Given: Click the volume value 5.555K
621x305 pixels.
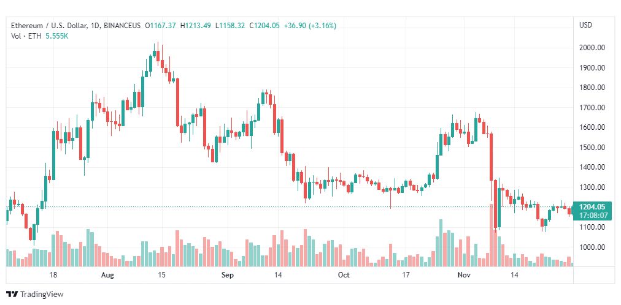Looking at the screenshot, I should point(57,36).
